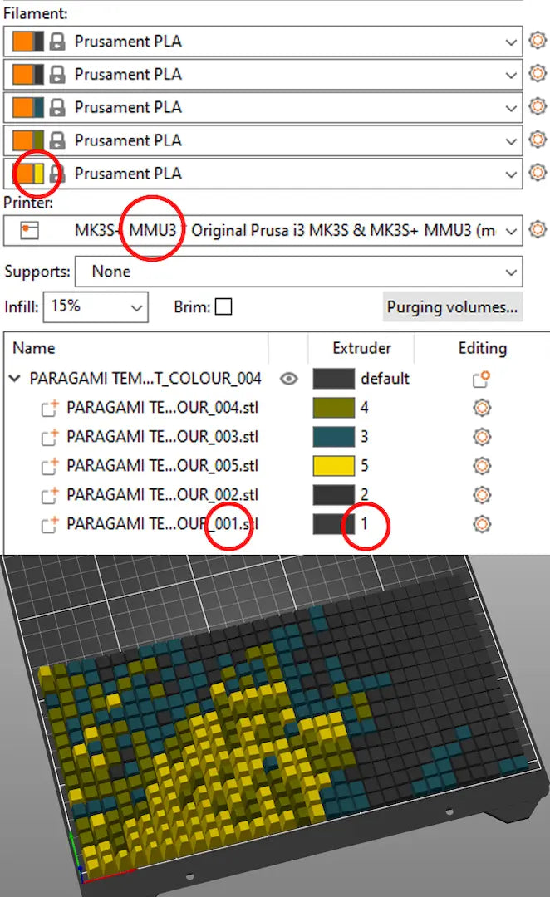The width and height of the screenshot is (550, 897).
Task: Click the Name column header
Action: 34,348
